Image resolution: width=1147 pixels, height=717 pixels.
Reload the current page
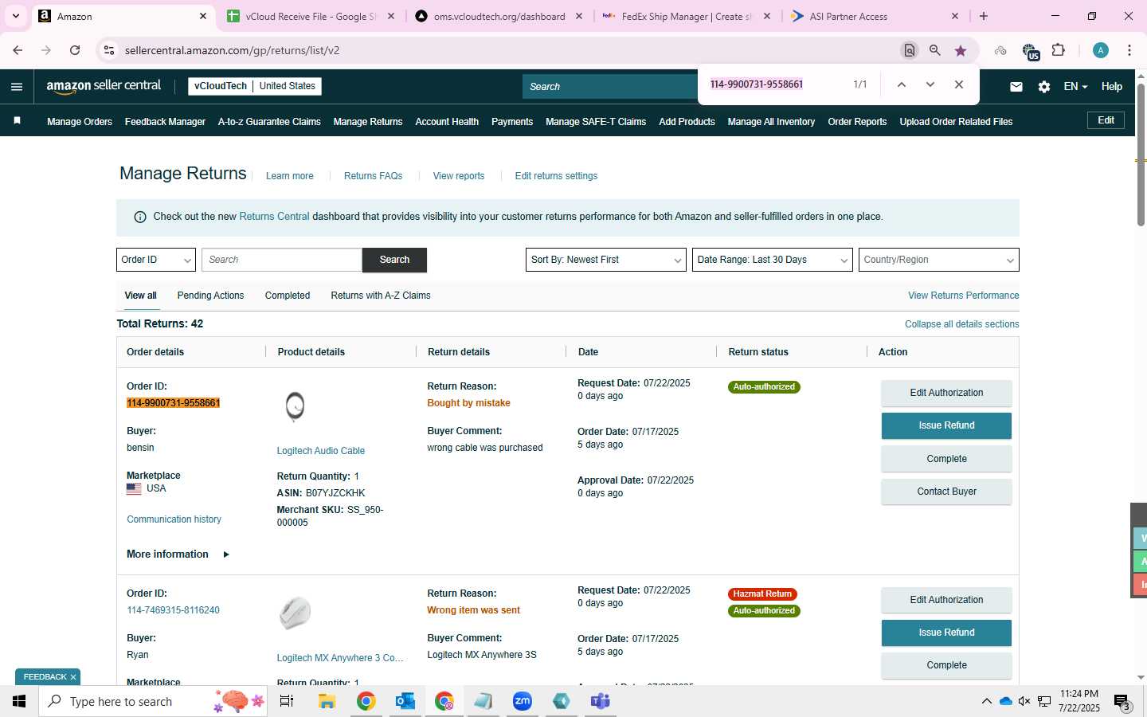(75, 50)
